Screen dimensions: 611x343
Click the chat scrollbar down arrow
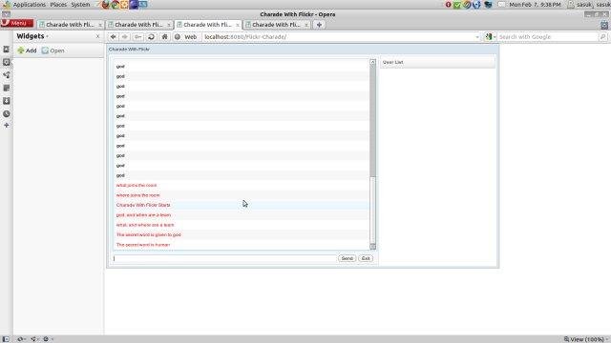point(373,247)
